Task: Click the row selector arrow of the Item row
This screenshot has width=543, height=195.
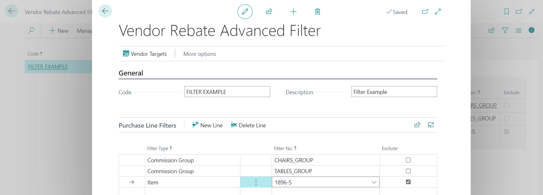Action: click(x=132, y=182)
